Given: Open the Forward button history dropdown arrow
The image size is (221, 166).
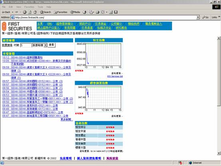Looking at the screenshot, I should click(x=20, y=12).
